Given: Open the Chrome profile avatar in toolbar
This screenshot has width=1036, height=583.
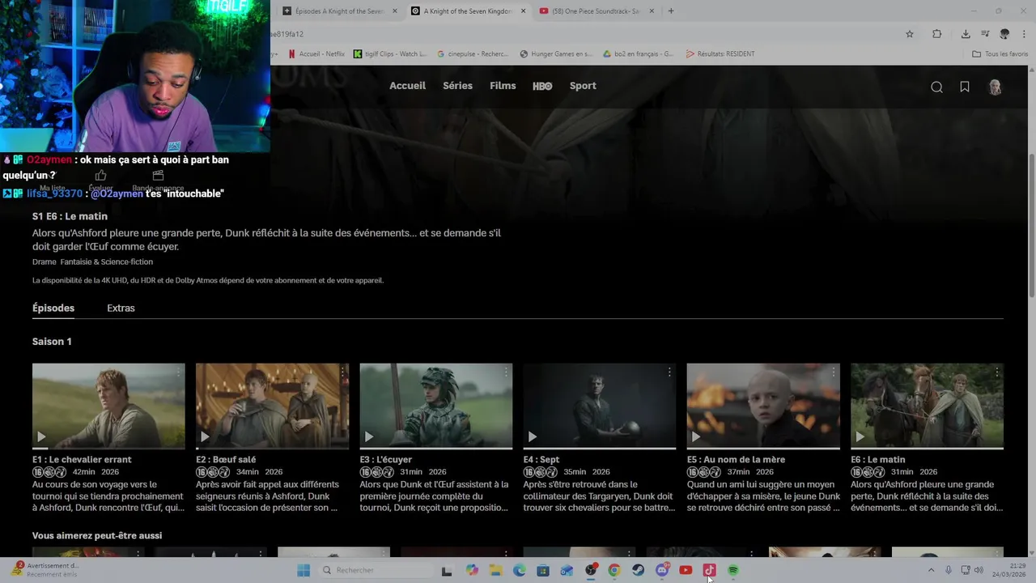Looking at the screenshot, I should 1004,34.
